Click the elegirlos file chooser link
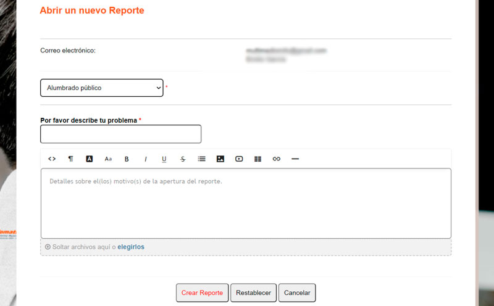494x306 pixels. [131, 247]
